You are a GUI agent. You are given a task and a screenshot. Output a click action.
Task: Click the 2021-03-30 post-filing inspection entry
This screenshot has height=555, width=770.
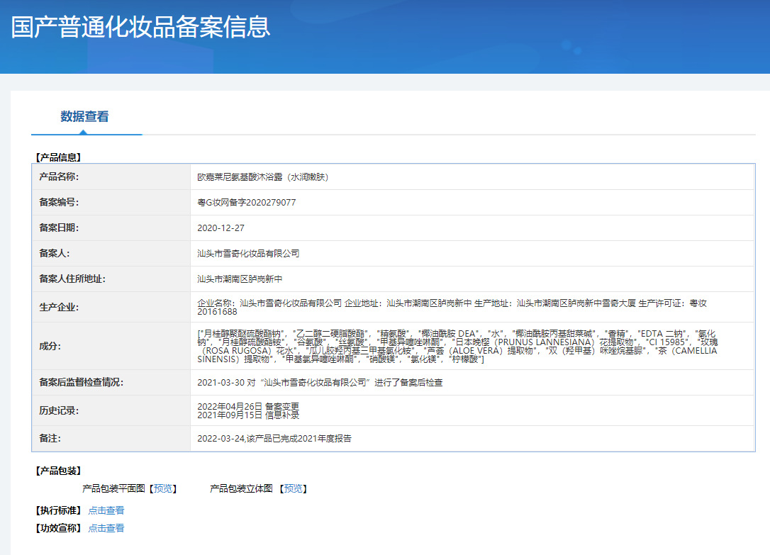[320, 382]
